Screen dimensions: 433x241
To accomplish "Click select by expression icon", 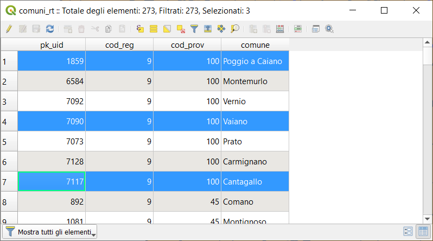I will (140, 29).
